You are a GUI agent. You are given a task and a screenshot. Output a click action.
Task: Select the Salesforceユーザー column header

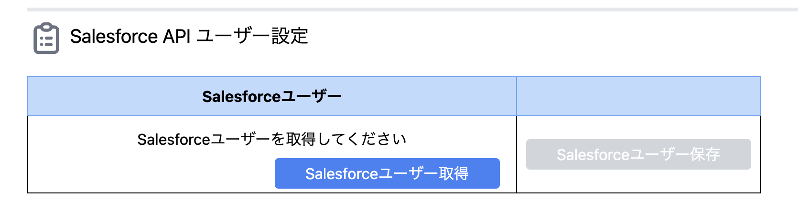tap(271, 96)
